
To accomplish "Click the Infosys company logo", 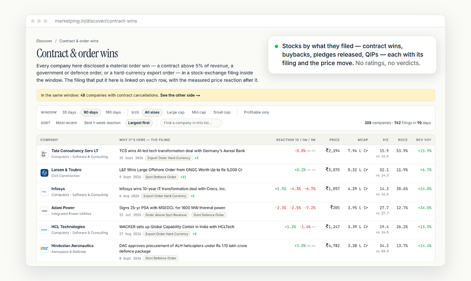I will pos(44,192).
